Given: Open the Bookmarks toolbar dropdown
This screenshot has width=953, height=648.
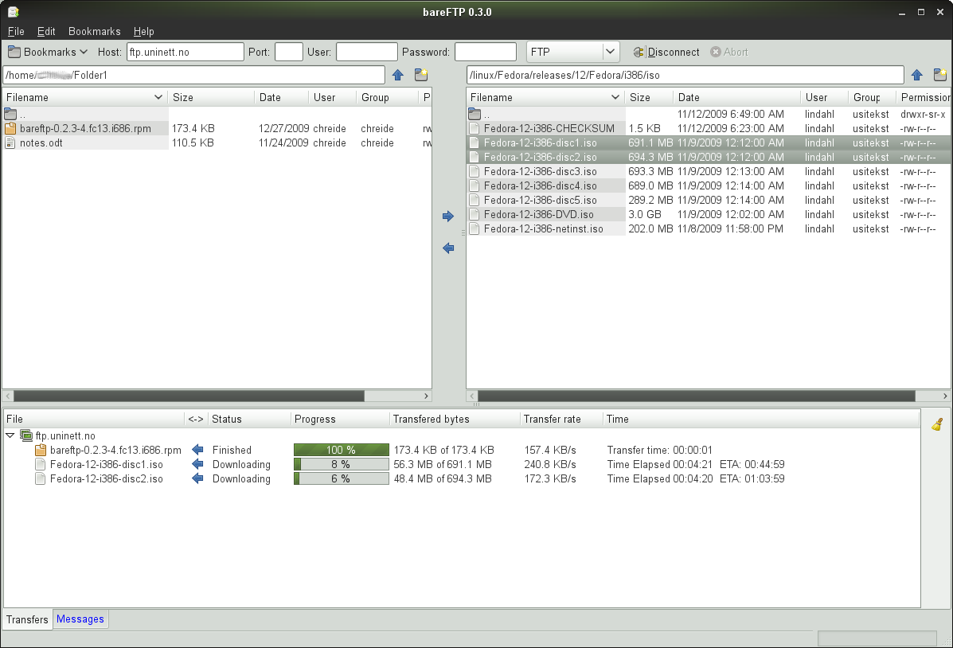Looking at the screenshot, I should (48, 53).
